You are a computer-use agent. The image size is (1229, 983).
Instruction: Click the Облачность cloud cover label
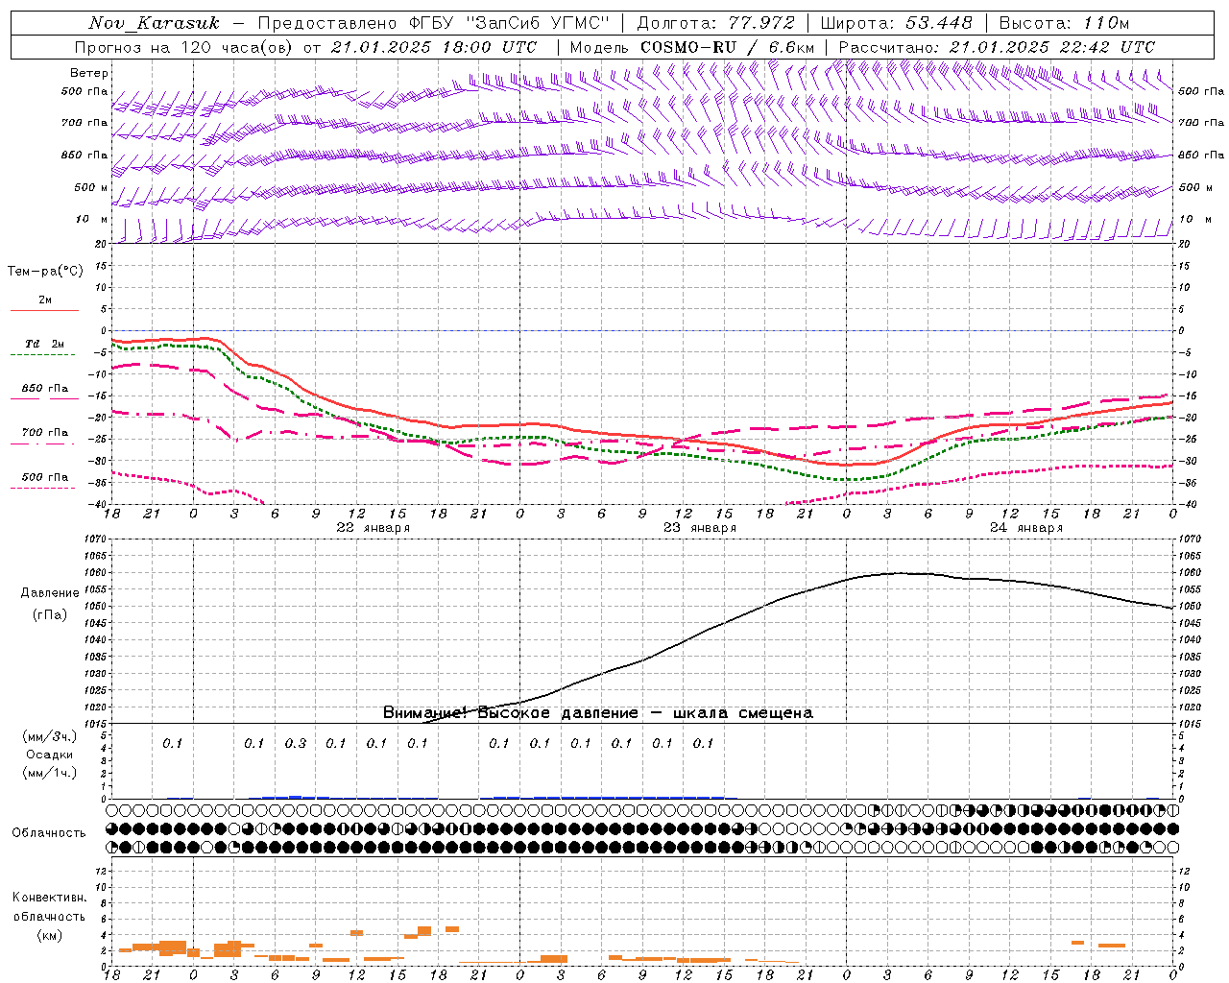point(49,832)
